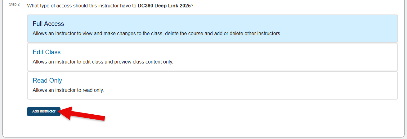Click the Edit Class heading link
Viewport: 407px width, 139px height.
click(47, 52)
